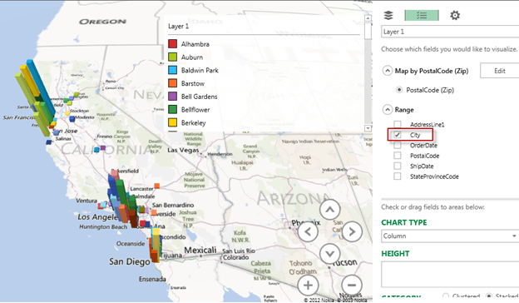Click the Layer 1 legend title
Image resolution: width=519 pixels, height=303 pixels.
(x=178, y=26)
